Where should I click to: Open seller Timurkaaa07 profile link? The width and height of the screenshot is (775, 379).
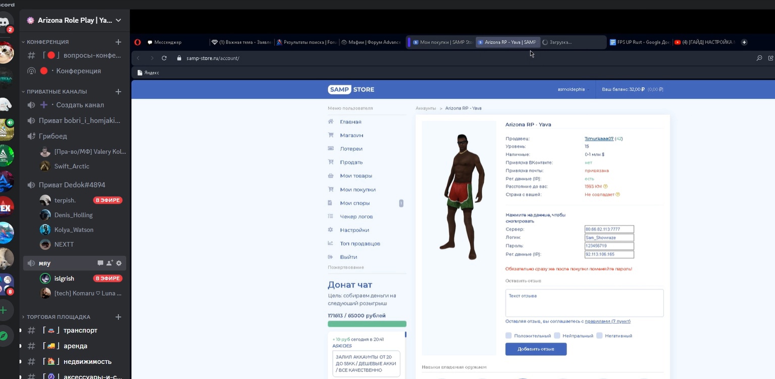tap(599, 138)
